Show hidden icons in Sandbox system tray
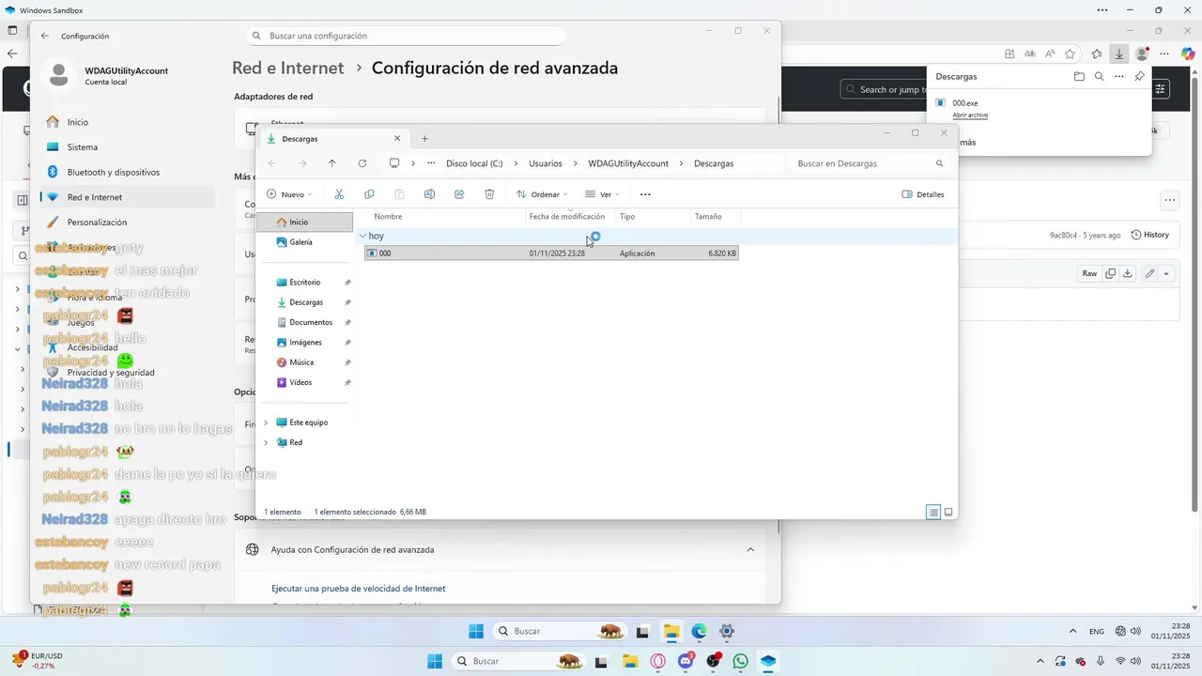Image resolution: width=1202 pixels, height=676 pixels. pyautogui.click(x=1073, y=631)
